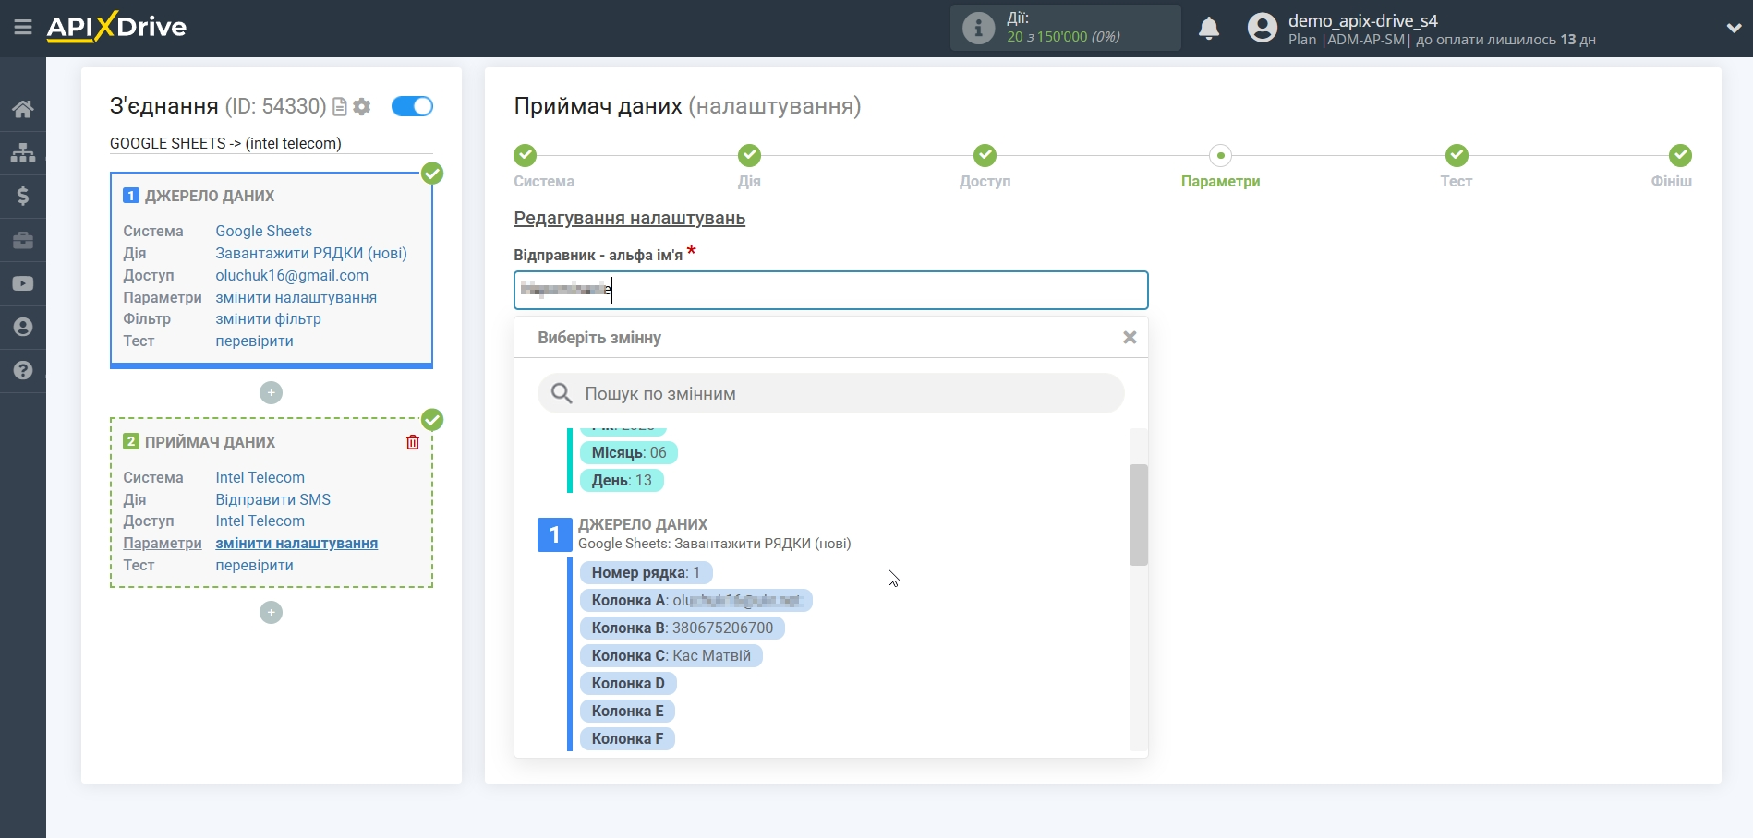Open Завантажити РЯДКИ (нові) action link
The height and width of the screenshot is (838, 1753).
311,253
